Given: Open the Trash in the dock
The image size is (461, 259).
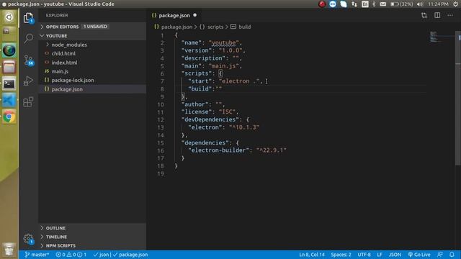Looking at the screenshot, I should pos(9,250).
